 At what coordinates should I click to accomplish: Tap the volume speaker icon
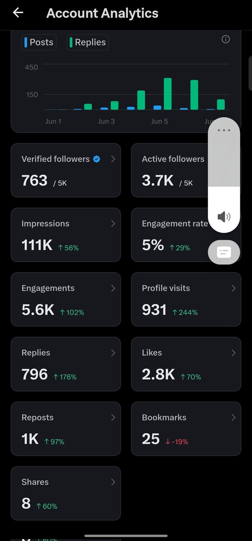(x=224, y=217)
